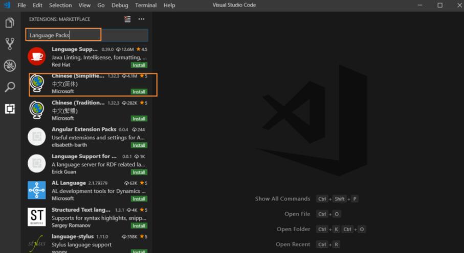
Task: Install Angular Extension Packs
Action: 139,145
